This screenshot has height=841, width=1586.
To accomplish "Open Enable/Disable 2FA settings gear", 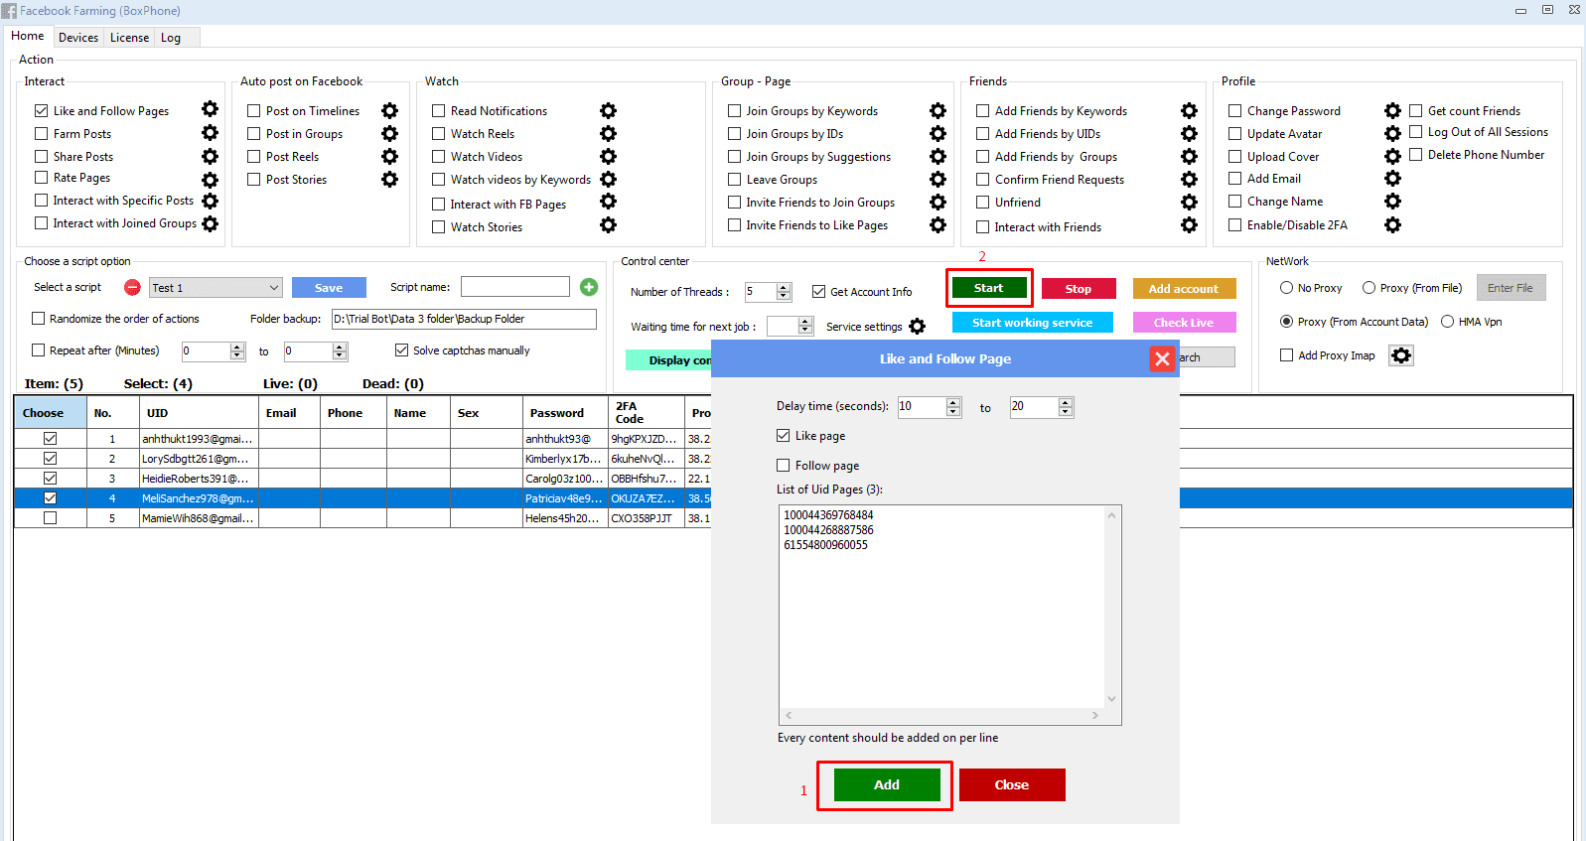I will [1392, 225].
